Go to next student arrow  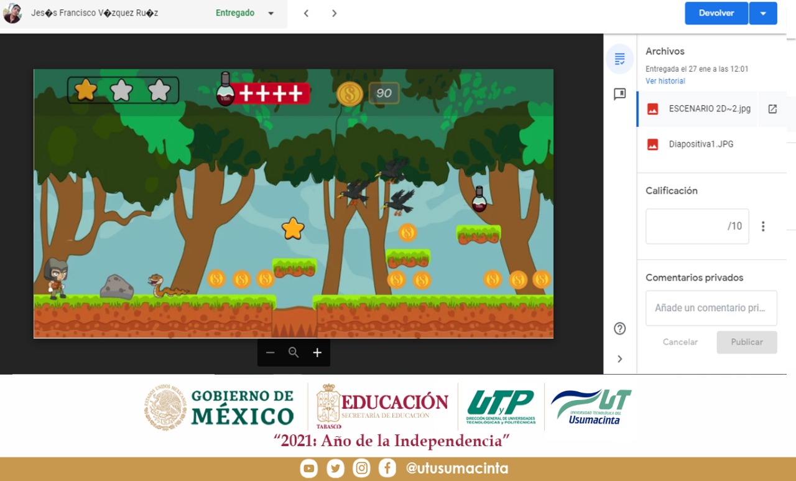pyautogui.click(x=335, y=13)
